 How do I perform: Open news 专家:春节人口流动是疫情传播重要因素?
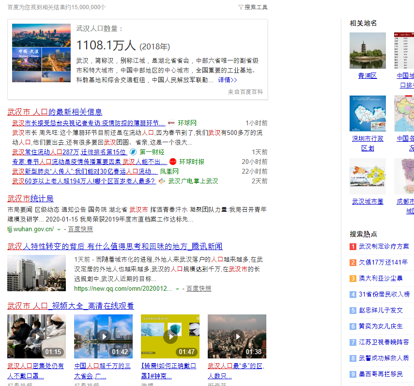pos(90,162)
